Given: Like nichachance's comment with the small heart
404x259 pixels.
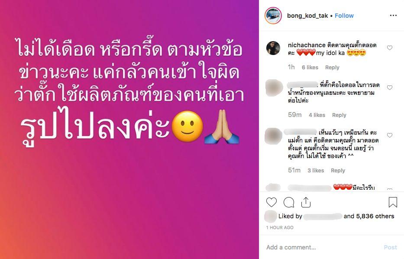Looking at the screenshot, I should [x=390, y=48].
